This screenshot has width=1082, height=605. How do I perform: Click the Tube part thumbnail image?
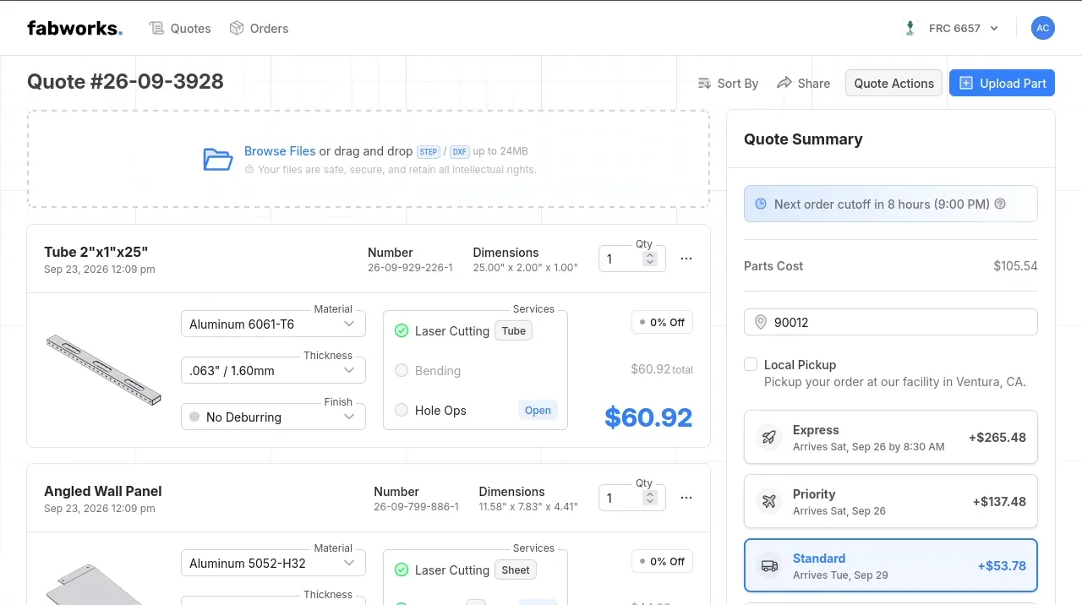[103, 369]
